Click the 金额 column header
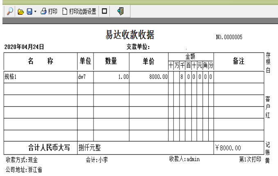278x176 pixels. pos(190,57)
